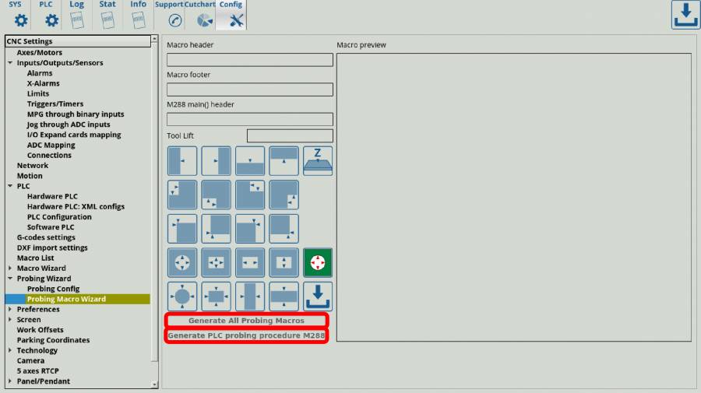Select the outer circle boss probing icon
Viewport: 701px width, 393px height.
click(182, 297)
